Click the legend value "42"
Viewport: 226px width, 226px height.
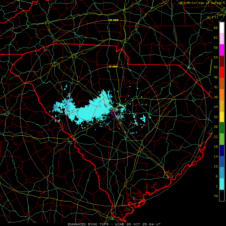pyautogui.click(x=216, y=87)
